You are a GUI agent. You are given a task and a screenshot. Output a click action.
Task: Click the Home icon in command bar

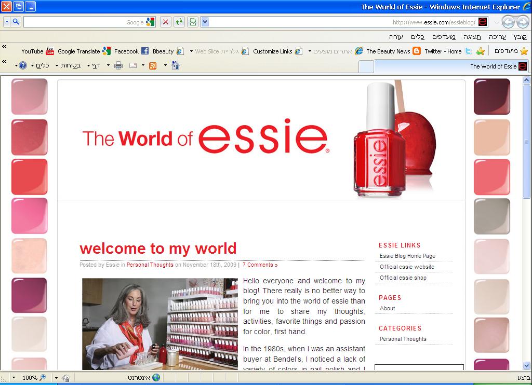tap(176, 65)
